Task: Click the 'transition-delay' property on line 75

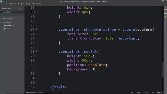Action: coord(84,38)
